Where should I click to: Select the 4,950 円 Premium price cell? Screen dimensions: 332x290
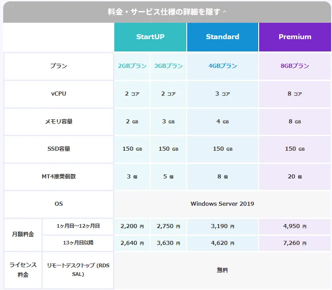(295, 226)
